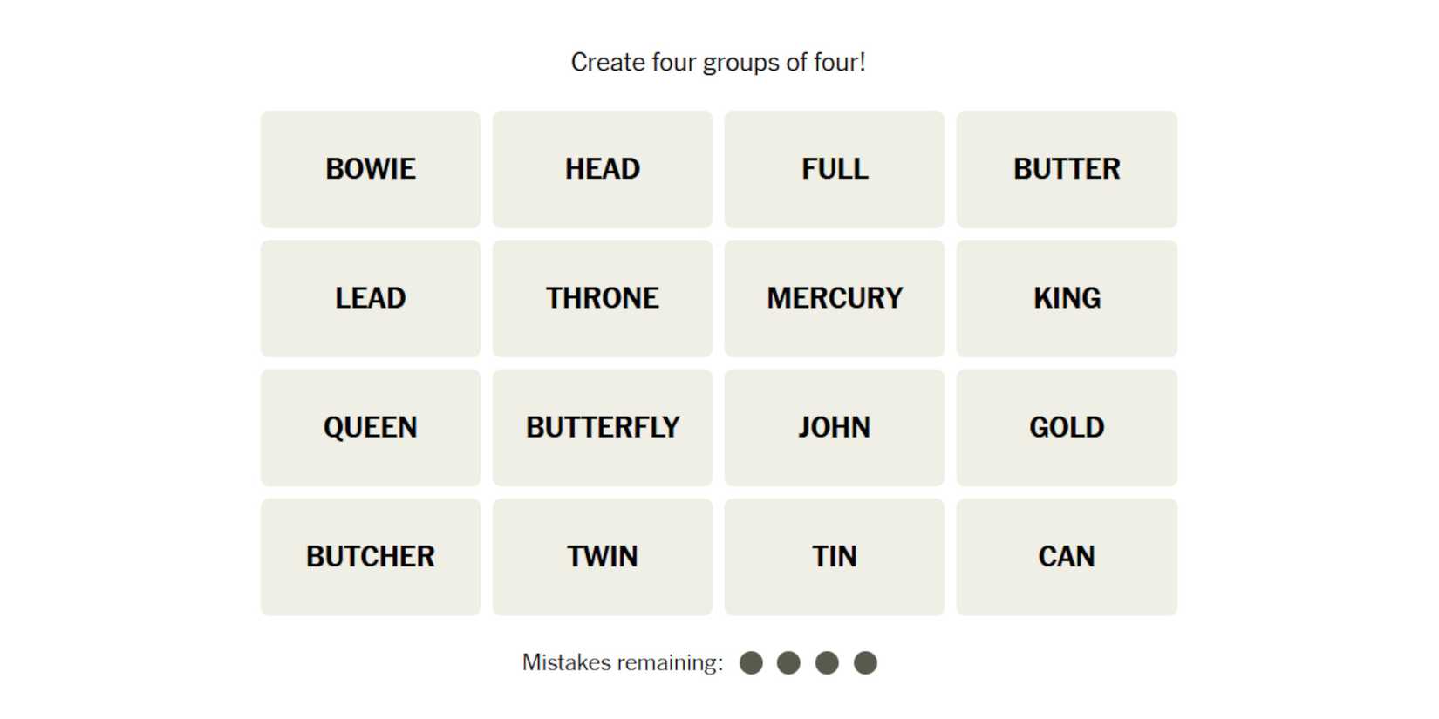Toggle the FULL tile
The height and width of the screenshot is (719, 1439).
pos(834,169)
